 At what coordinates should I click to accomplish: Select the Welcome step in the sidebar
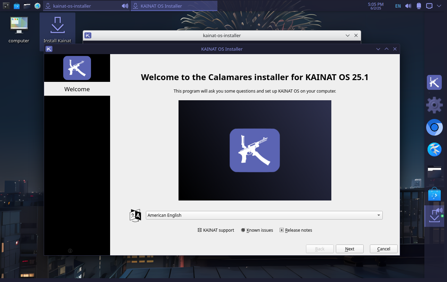tap(77, 89)
